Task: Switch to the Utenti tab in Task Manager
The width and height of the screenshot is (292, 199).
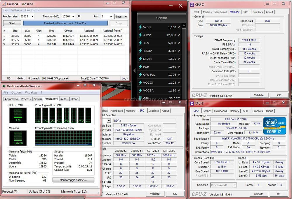Action: pos(74,99)
